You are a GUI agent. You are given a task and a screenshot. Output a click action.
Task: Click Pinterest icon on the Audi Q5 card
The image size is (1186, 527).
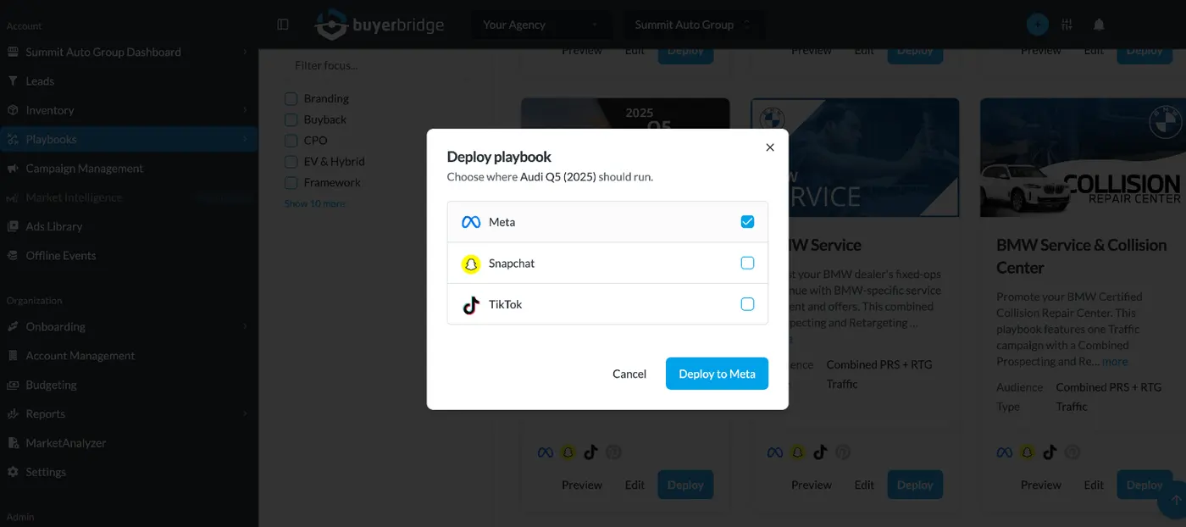pos(614,452)
